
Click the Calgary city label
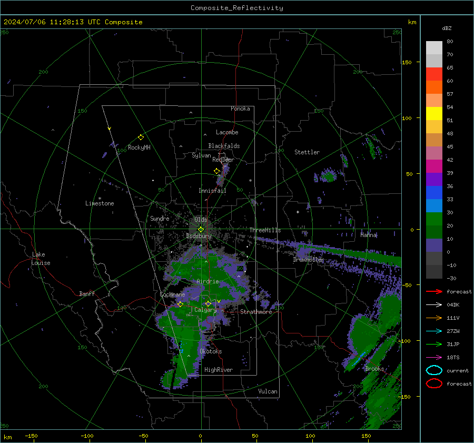tap(205, 310)
